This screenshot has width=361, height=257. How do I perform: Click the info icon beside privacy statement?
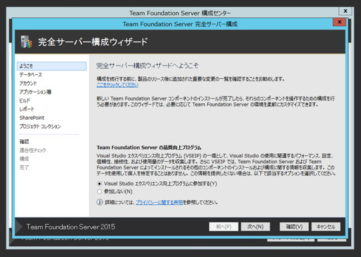click(x=100, y=202)
